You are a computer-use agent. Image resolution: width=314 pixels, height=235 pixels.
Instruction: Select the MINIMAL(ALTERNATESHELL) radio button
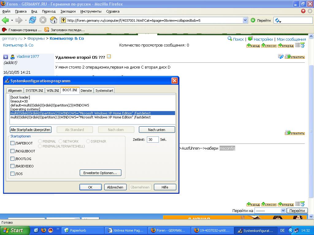(40, 146)
